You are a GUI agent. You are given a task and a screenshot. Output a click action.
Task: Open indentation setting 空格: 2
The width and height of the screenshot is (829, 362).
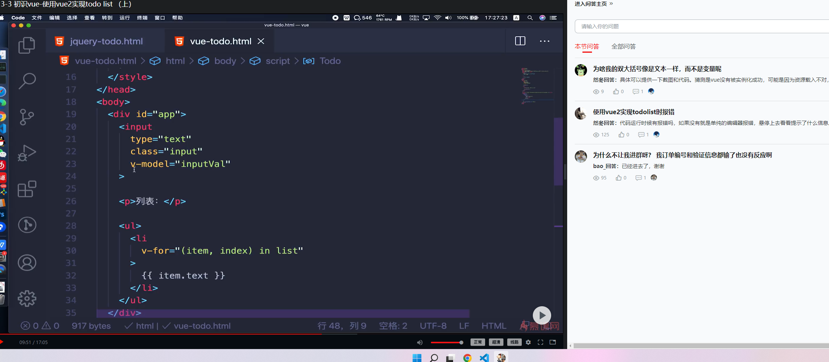[x=393, y=326]
